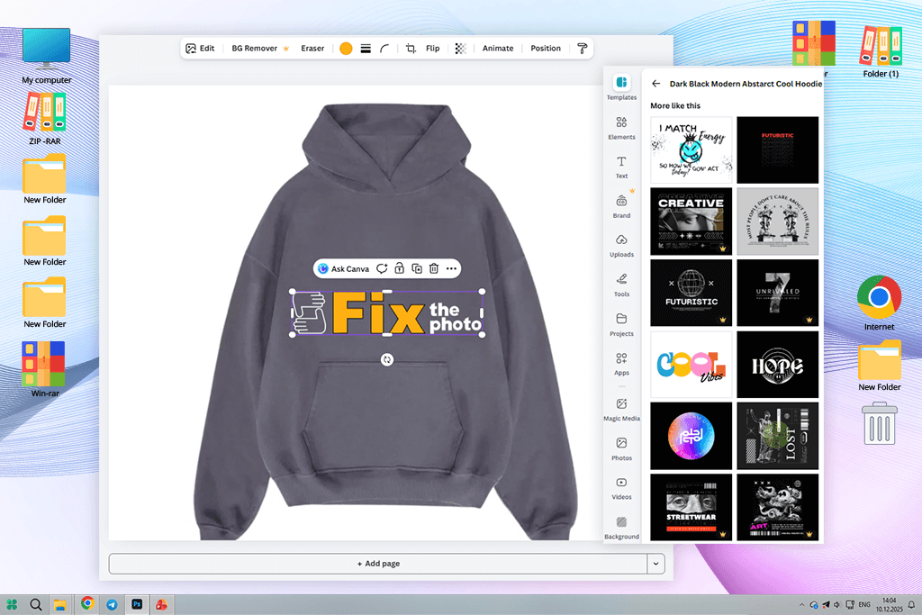Select the Internet Chrome desktop shortcut

[879, 303]
